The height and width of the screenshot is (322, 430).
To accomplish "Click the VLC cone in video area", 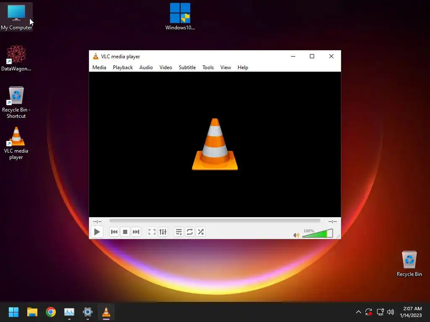I will [215, 144].
